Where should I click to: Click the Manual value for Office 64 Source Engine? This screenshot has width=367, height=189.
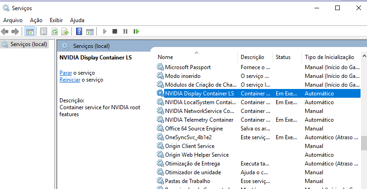pos(314,129)
